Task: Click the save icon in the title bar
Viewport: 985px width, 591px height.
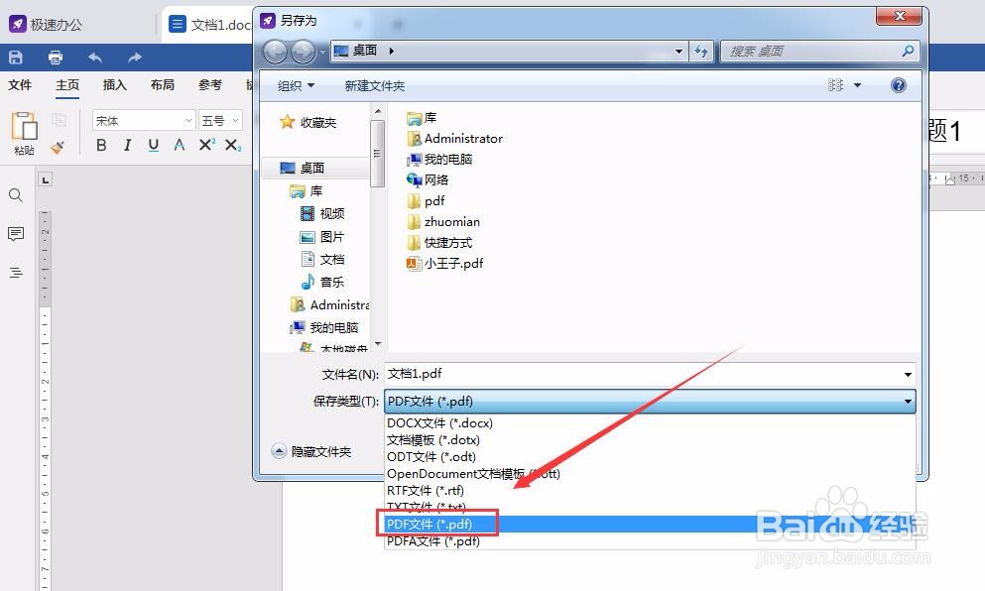Action: click(x=15, y=57)
